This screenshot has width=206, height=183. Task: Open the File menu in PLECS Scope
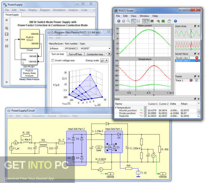pyautogui.click(x=118, y=16)
